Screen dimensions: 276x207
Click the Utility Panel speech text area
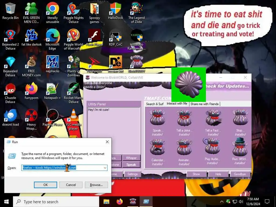tap(114, 131)
